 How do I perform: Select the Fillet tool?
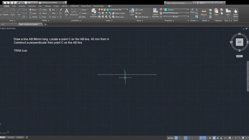pyautogui.click(x=52, y=13)
